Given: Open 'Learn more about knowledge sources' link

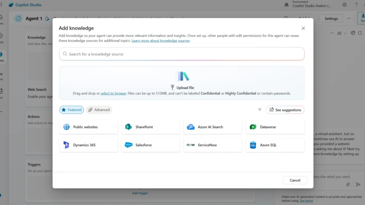Looking at the screenshot, I should click(x=161, y=41).
